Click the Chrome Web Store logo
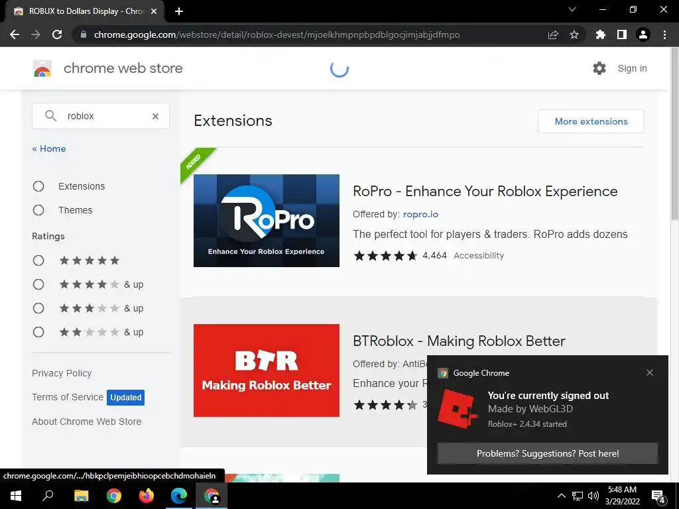Viewport: 679px width, 509px height. tap(42, 68)
